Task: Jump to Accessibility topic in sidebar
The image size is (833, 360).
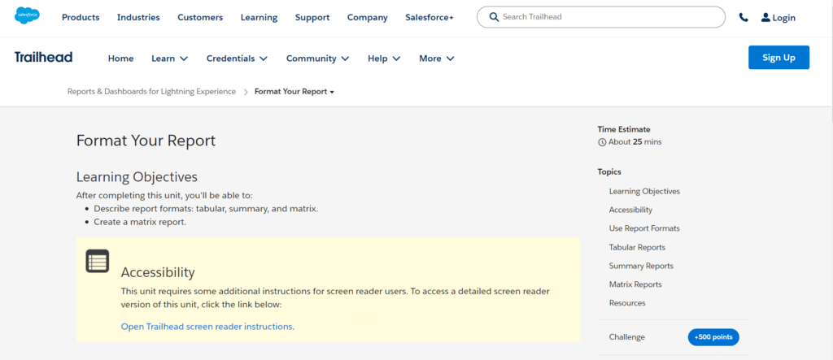Action: [x=630, y=210]
